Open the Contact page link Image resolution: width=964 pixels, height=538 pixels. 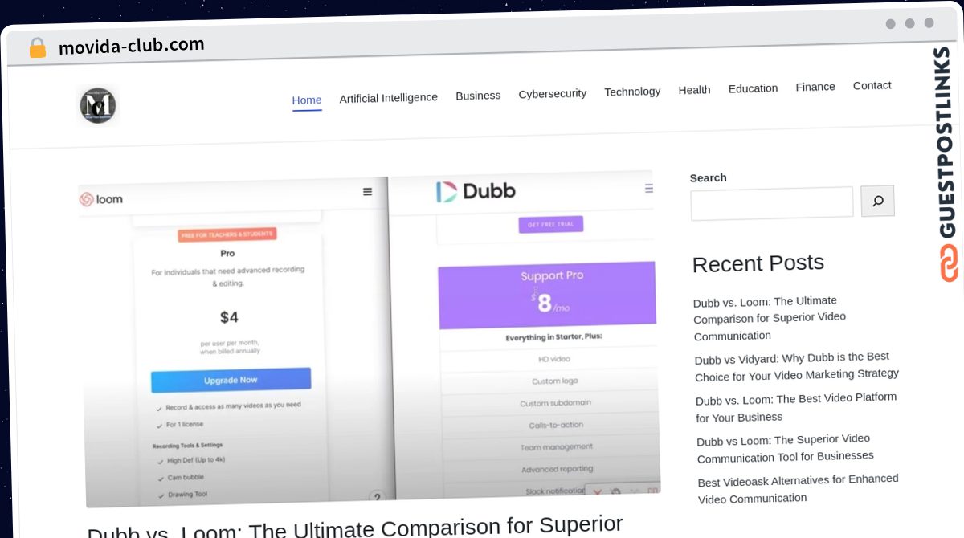click(872, 85)
